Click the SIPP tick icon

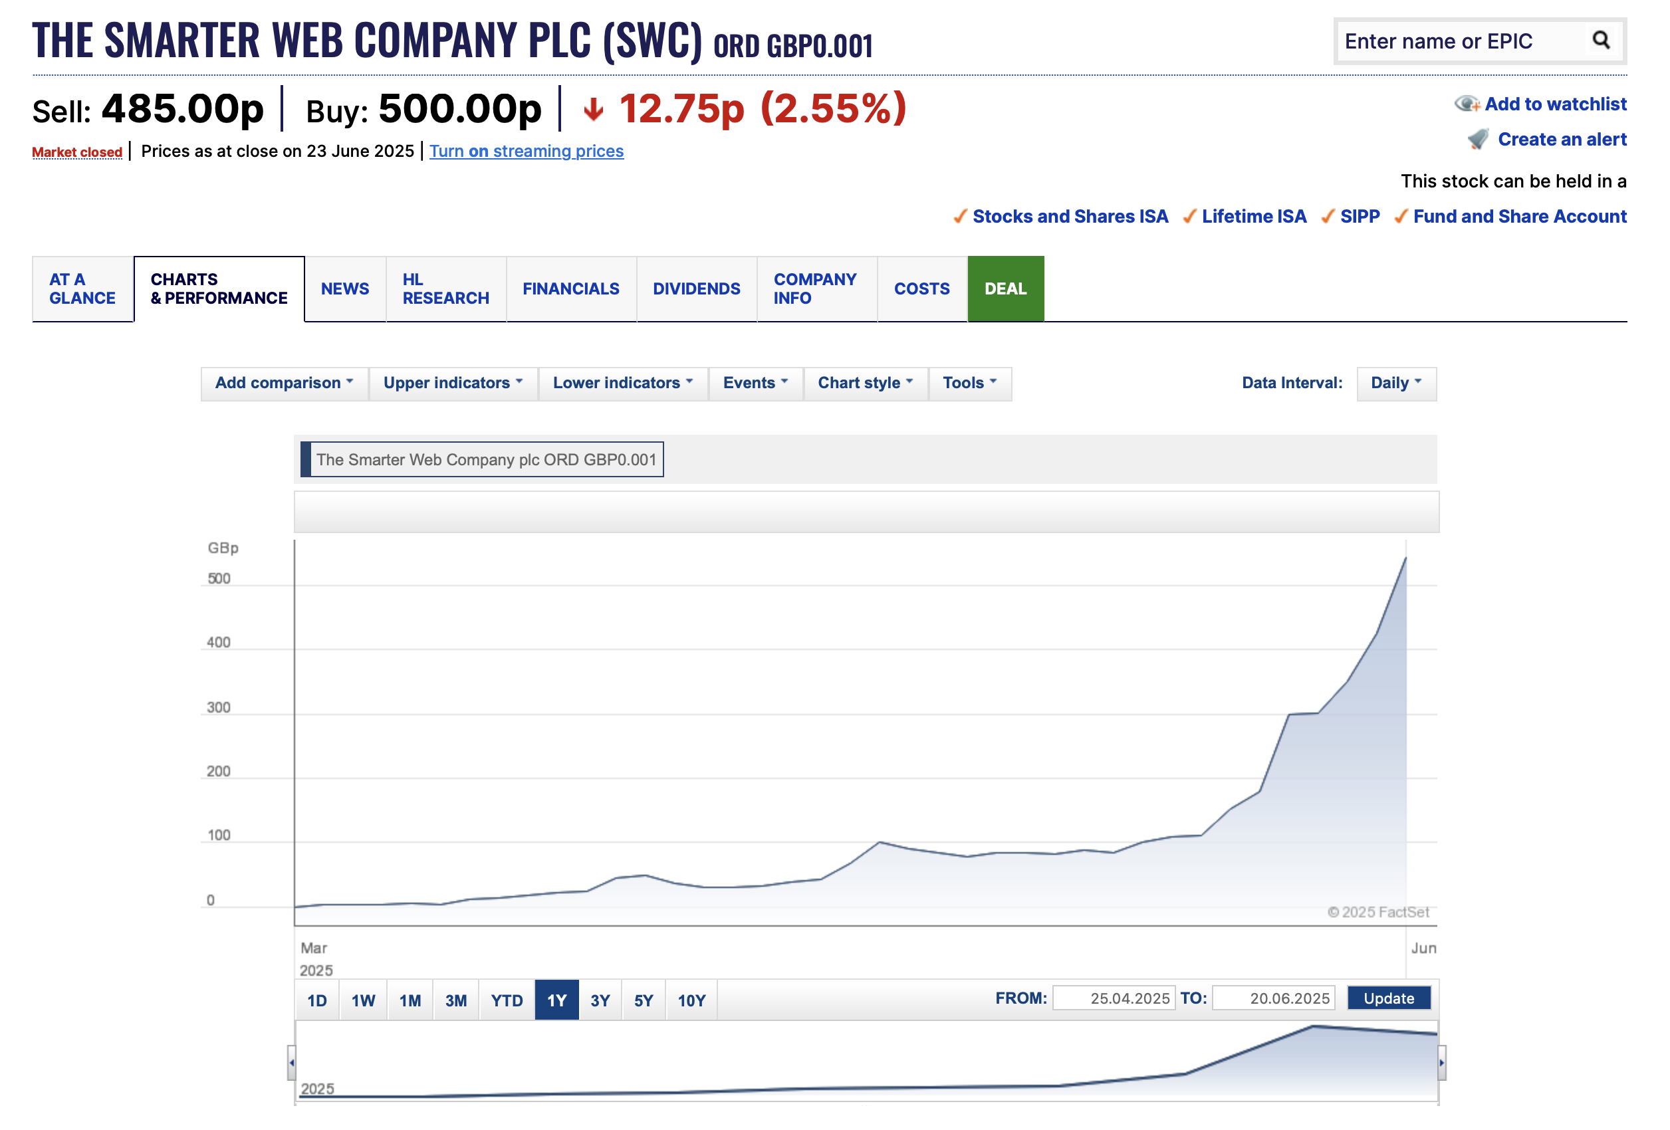tap(1328, 216)
